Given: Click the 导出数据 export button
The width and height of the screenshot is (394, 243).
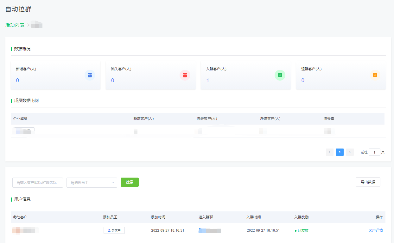Looking at the screenshot, I should click(x=368, y=182).
